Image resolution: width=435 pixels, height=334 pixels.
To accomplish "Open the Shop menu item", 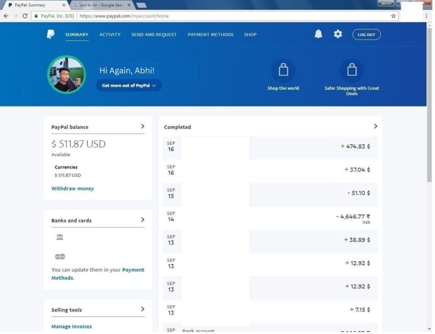I will point(250,35).
